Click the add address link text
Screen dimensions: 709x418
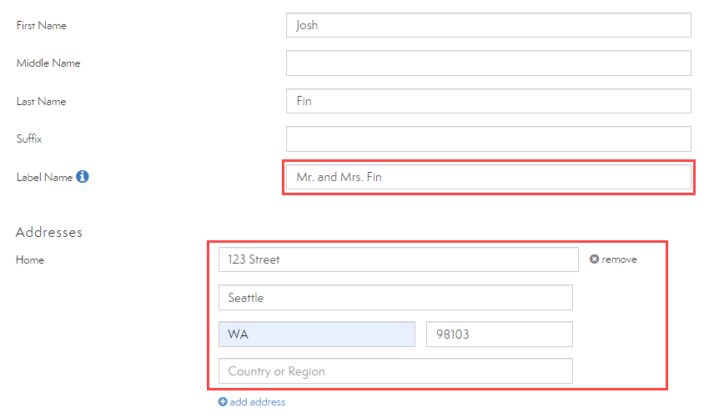point(258,402)
